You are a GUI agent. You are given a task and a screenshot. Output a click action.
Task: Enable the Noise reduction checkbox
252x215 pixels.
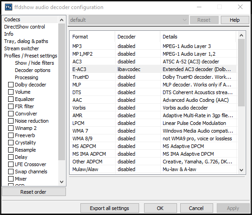point(11,121)
